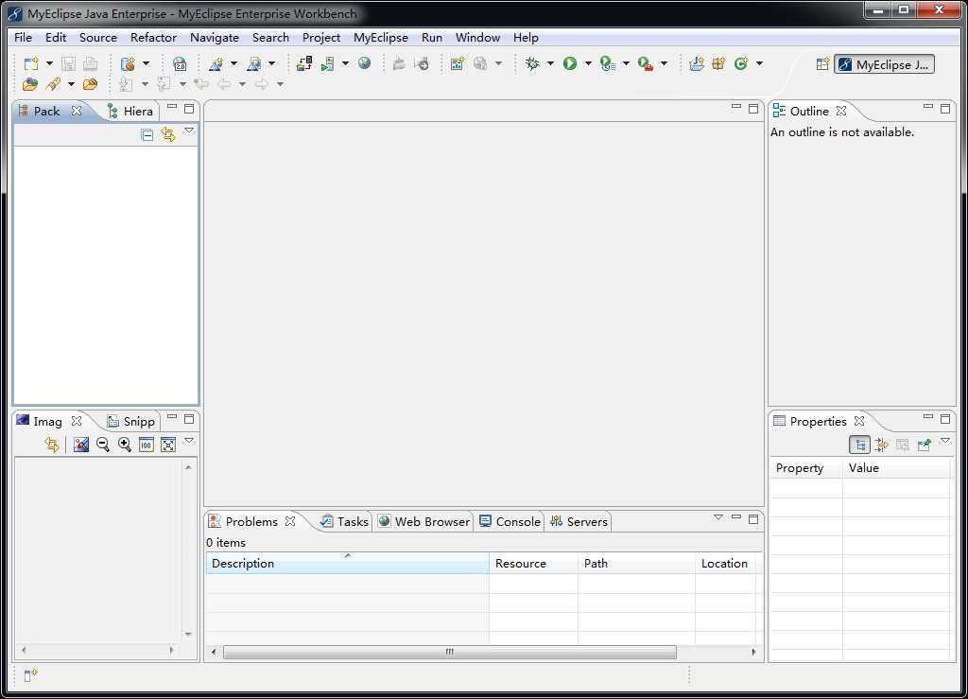Image resolution: width=968 pixels, height=699 pixels.
Task: Open the dropdown arrow next to External Tools icon
Action: pos(664,63)
